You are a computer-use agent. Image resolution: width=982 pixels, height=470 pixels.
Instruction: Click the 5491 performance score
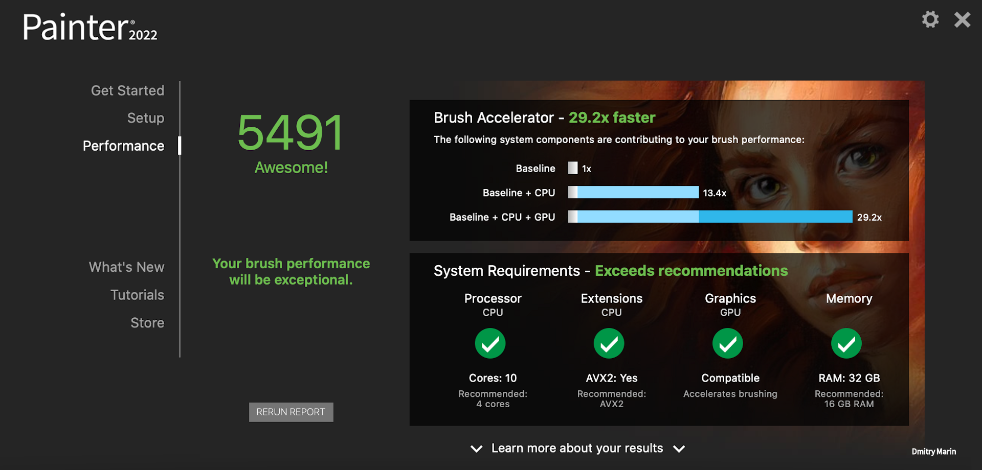pyautogui.click(x=291, y=133)
